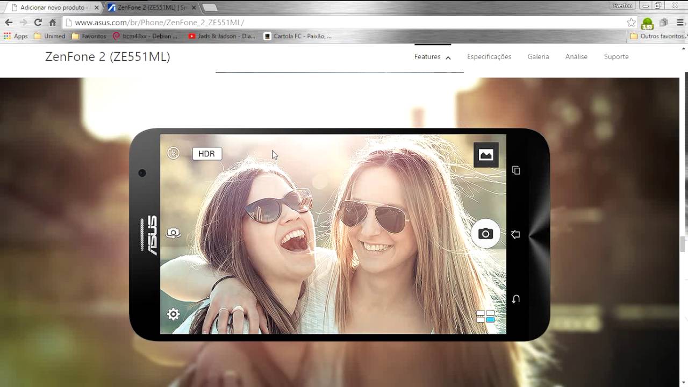Tap the phone back key
This screenshot has height=387, width=688.
coord(515,299)
